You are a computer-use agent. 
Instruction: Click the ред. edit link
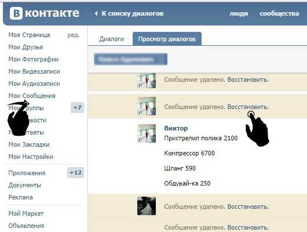(74, 35)
